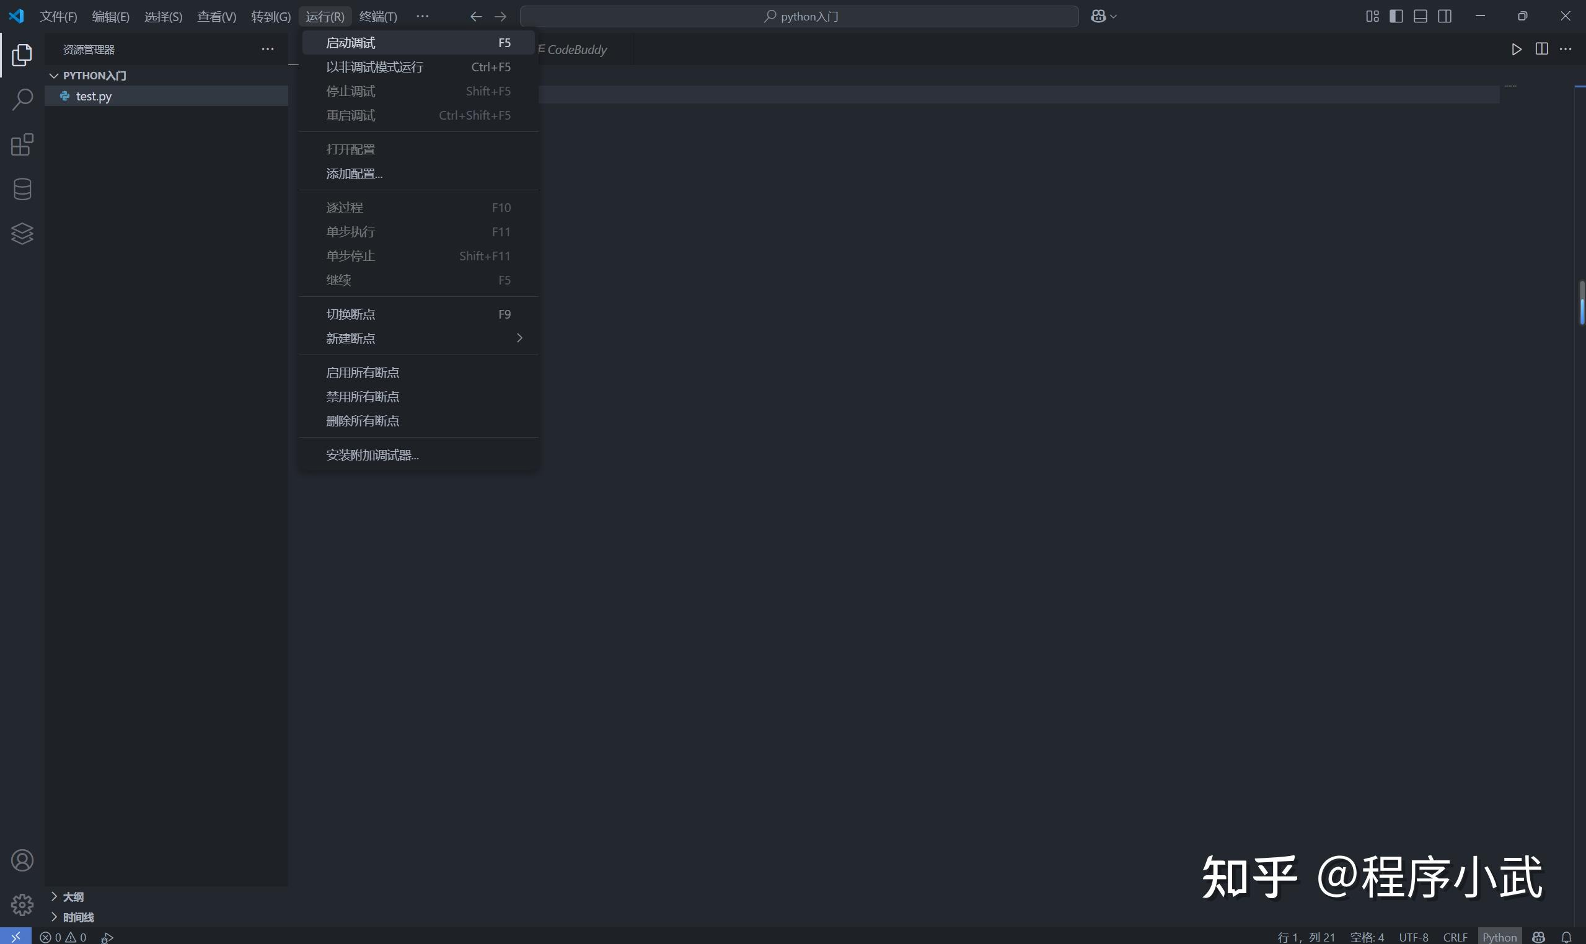Viewport: 1586px width, 944px height.
Task: Open the Accounts icon at bottom left
Action: 22,860
